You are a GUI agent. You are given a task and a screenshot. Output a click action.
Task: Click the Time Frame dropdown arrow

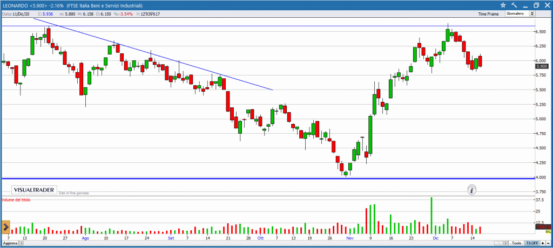[x=532, y=13]
